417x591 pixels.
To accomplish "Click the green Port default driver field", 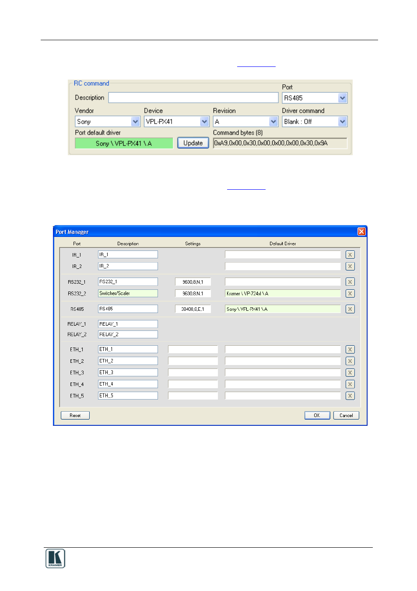I will (x=124, y=143).
